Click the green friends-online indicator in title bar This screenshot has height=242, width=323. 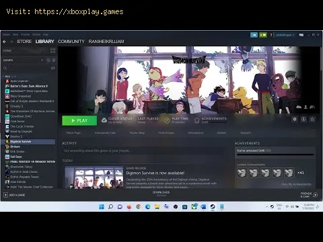(263, 35)
